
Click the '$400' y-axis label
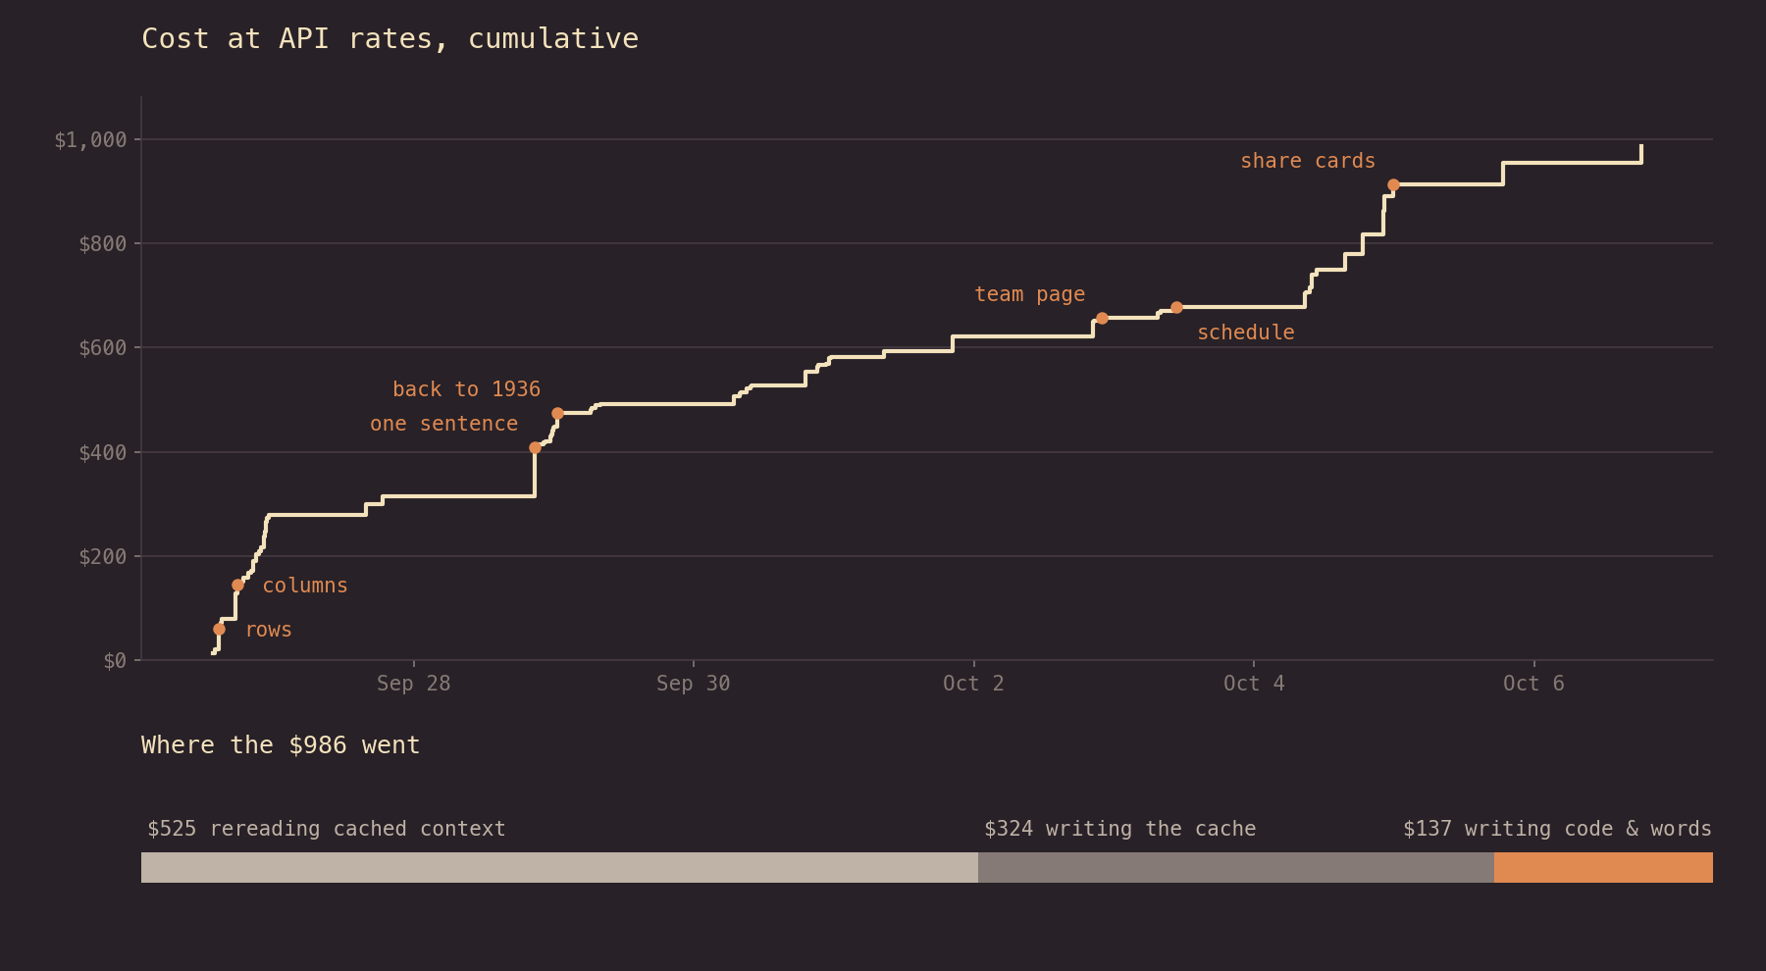click(x=103, y=453)
